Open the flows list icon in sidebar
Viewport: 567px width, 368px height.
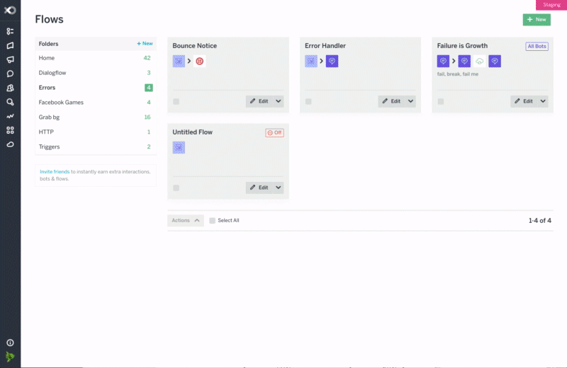(10, 31)
